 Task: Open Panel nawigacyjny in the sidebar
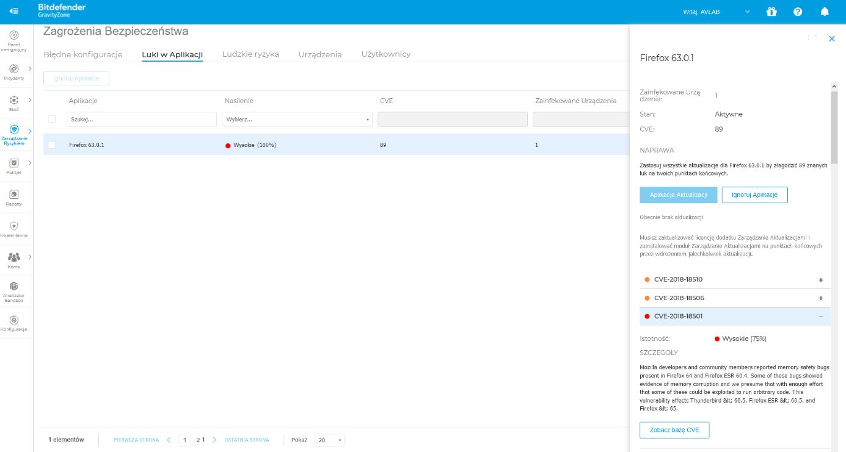tap(14, 41)
